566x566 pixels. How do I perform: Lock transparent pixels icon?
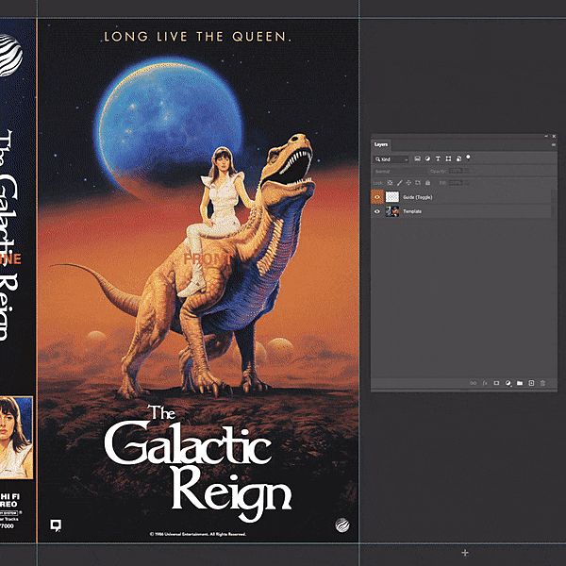tap(390, 183)
